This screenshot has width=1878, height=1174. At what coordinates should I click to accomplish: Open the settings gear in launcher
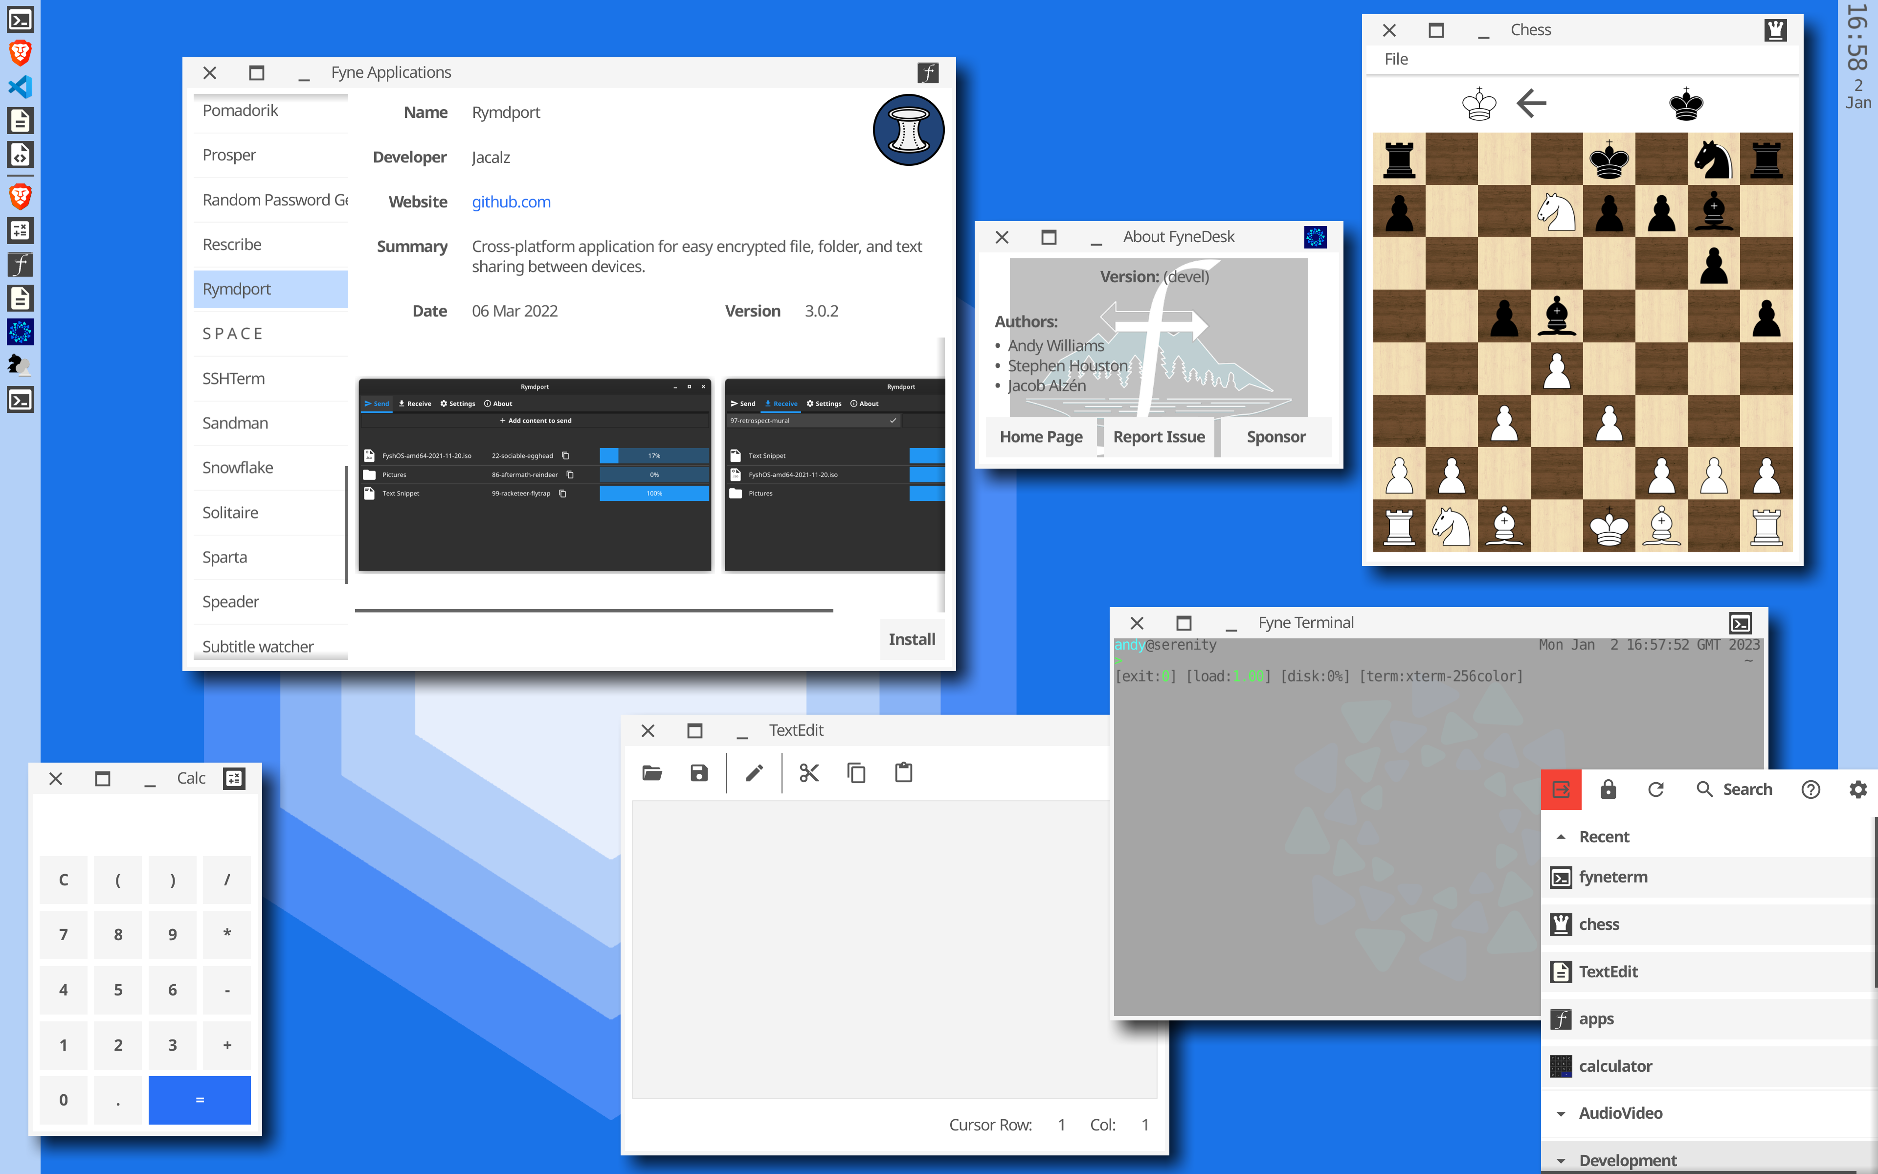click(1858, 790)
